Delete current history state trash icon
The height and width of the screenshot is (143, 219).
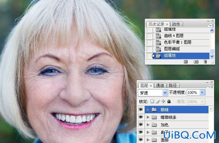[x=205, y=62]
